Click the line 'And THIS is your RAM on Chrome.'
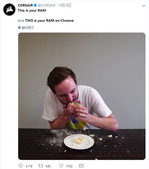149x169 pixels. (46, 21)
